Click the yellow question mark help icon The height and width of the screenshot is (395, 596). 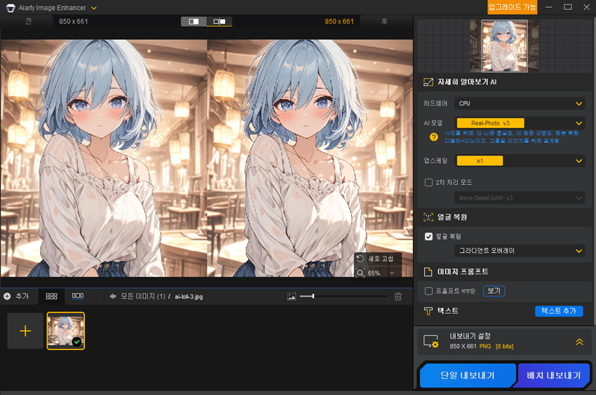pos(434,137)
